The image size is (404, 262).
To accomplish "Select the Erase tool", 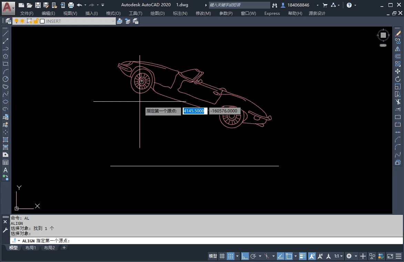I will coord(398,34).
